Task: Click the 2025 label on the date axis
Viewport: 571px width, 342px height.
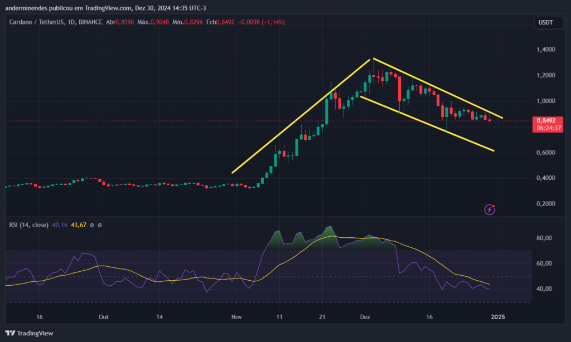Action: [498, 317]
